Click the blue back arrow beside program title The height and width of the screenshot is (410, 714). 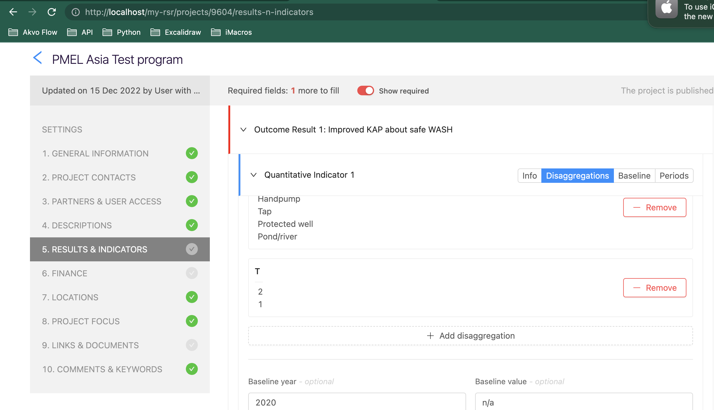(x=37, y=58)
